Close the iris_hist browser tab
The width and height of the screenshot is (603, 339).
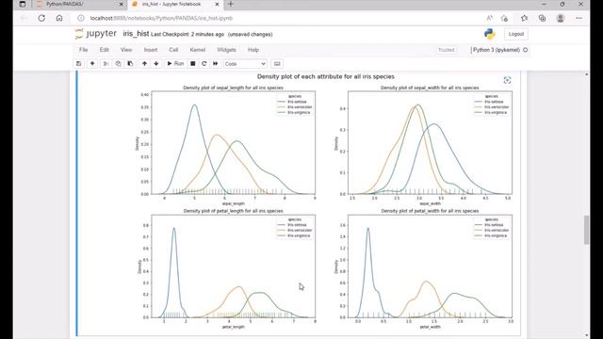[217, 5]
